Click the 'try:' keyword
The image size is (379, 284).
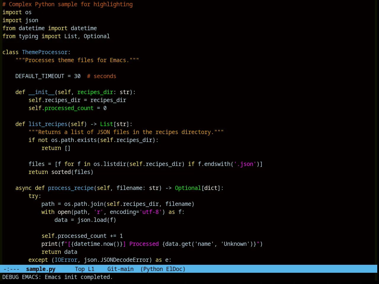(x=35, y=196)
